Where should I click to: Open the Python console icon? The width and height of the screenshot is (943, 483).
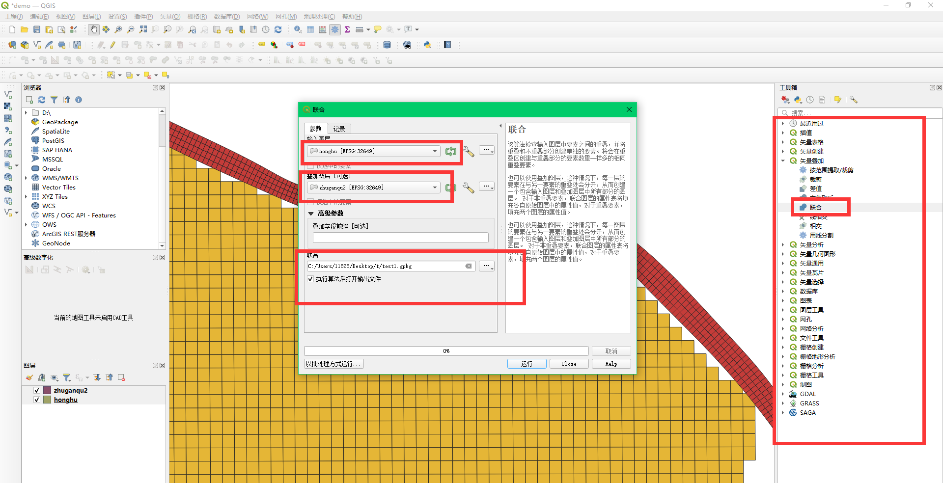point(427,45)
